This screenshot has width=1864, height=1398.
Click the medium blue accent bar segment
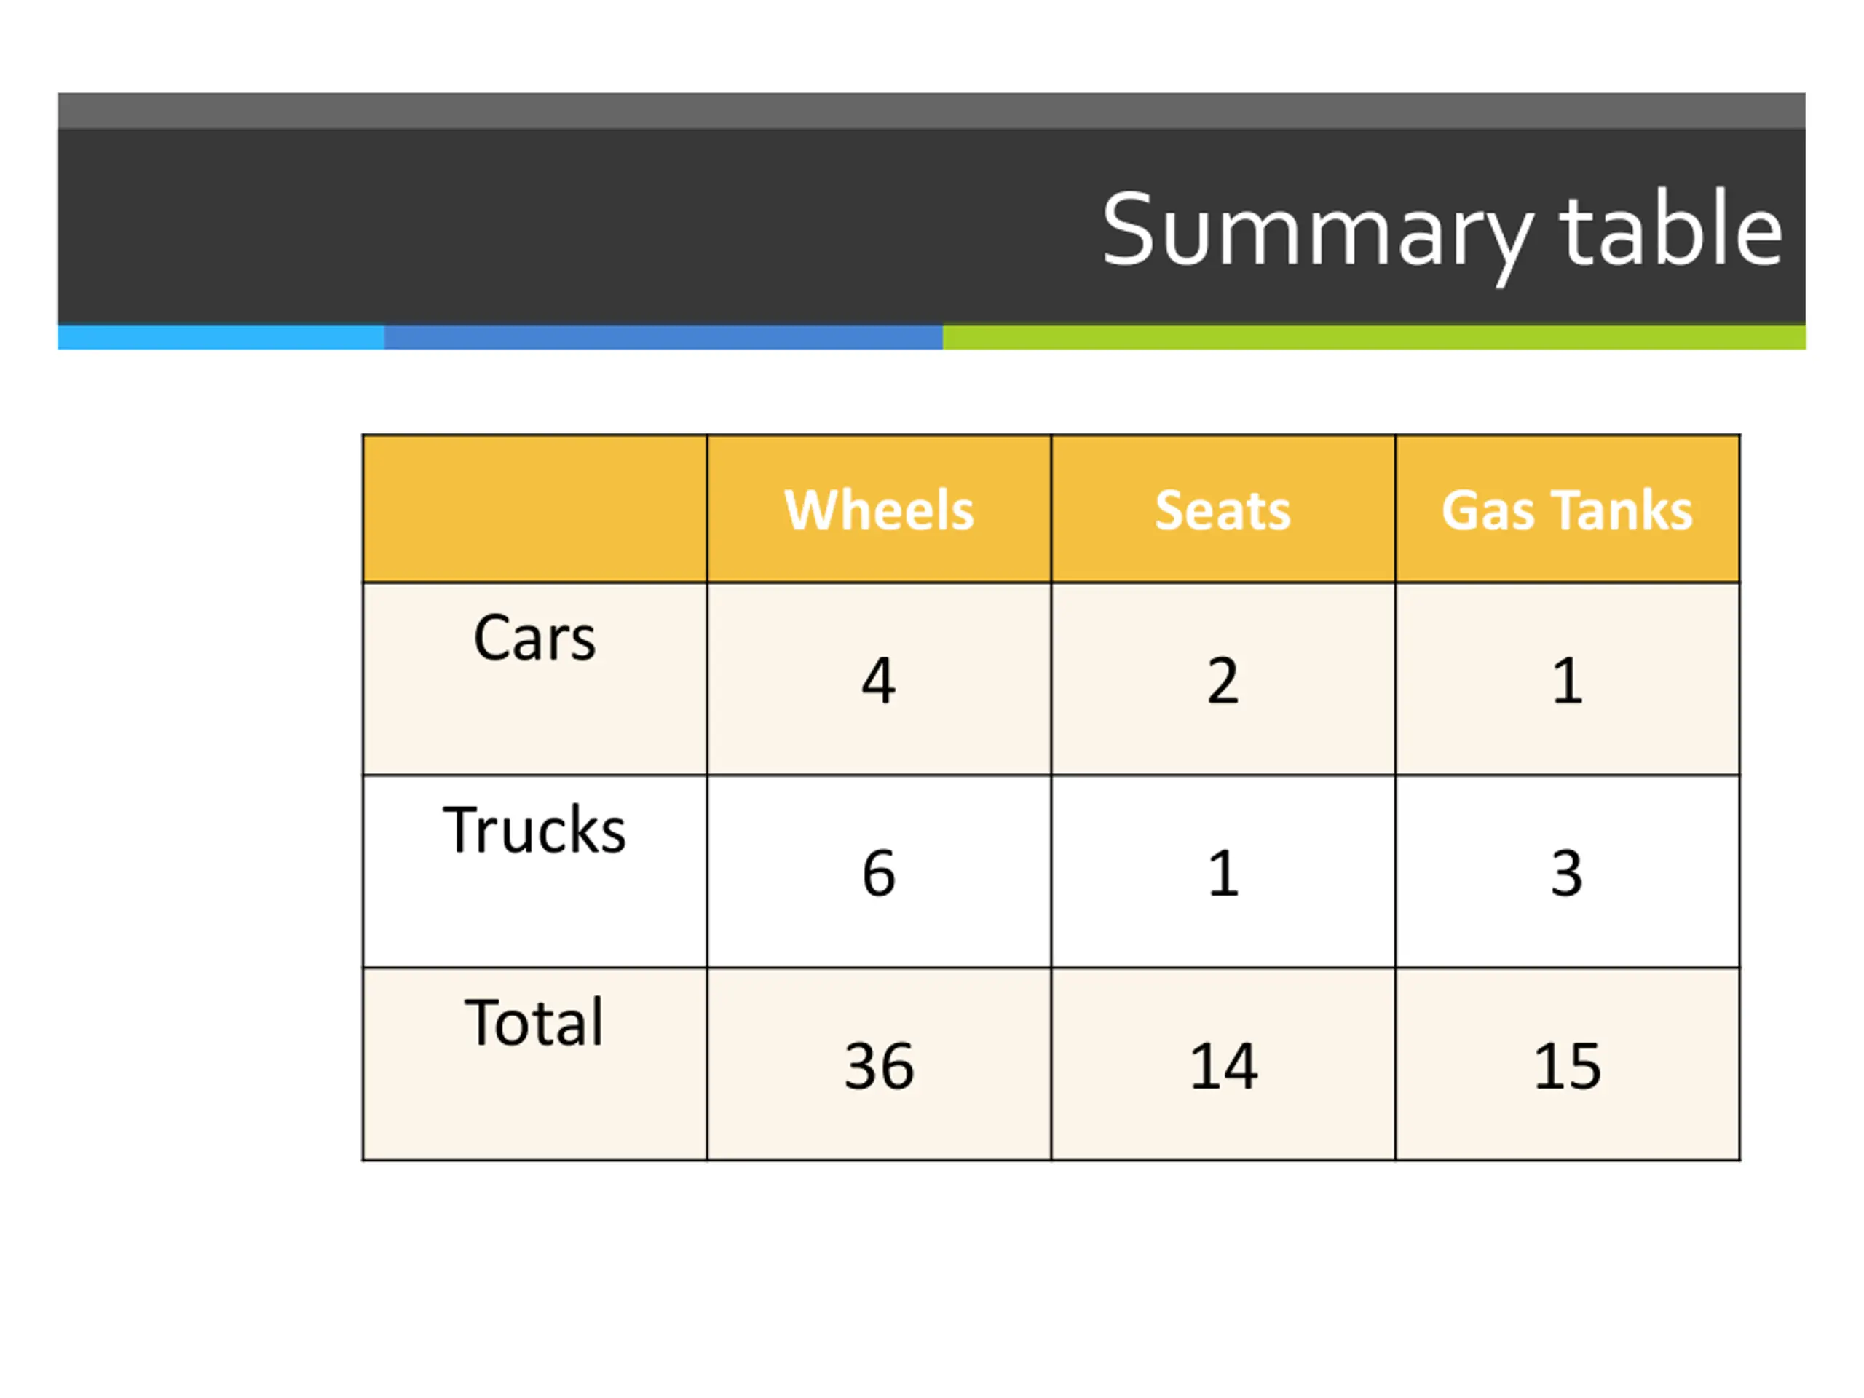[663, 337]
